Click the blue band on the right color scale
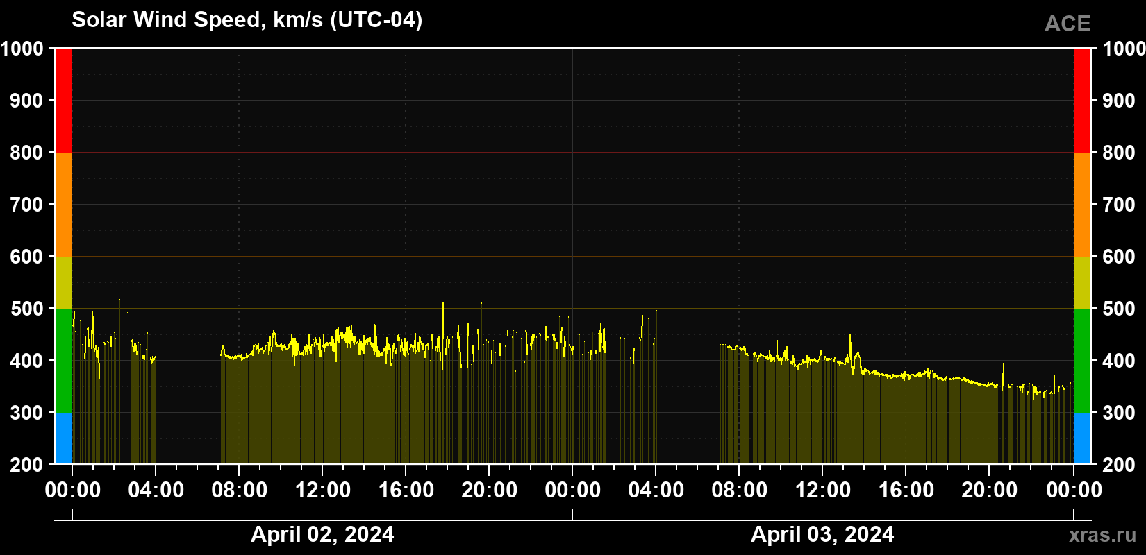 1082,438
